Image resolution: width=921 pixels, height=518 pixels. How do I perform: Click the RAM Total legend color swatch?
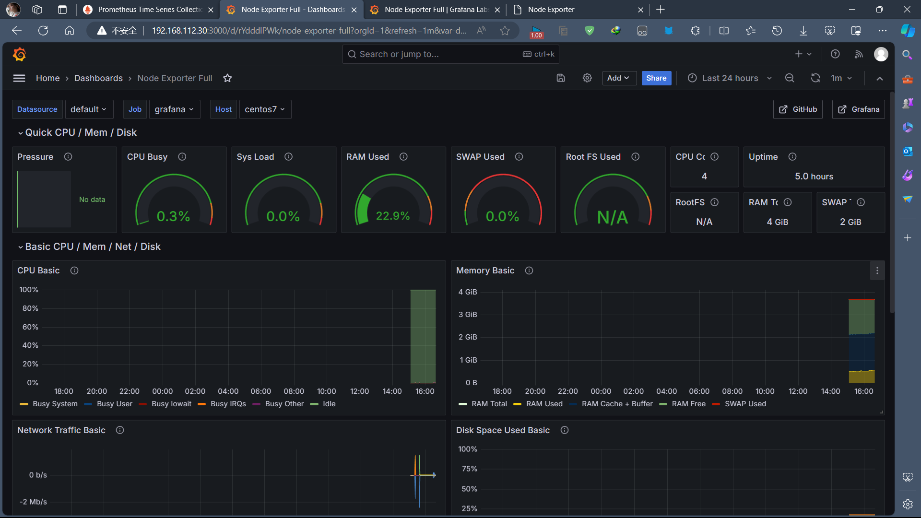pos(463,404)
